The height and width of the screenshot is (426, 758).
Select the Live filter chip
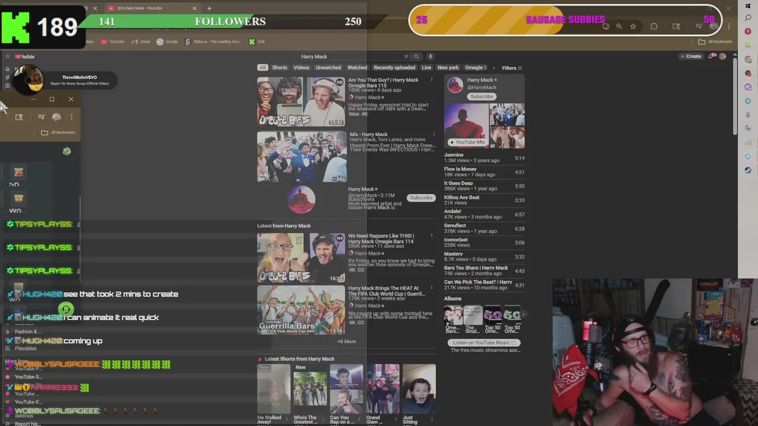426,67
